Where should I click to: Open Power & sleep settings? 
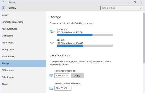pyautogui.click(x=23, y=56)
